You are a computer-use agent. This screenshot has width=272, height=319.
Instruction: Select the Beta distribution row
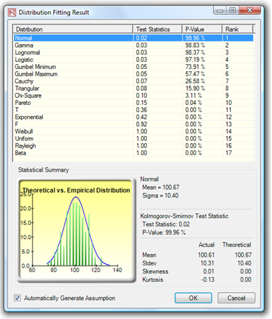coord(134,153)
